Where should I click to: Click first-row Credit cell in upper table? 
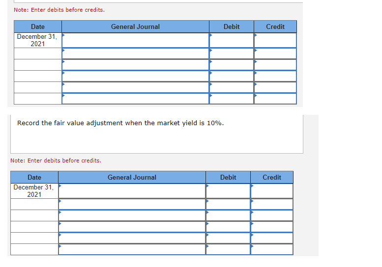pos(275,40)
